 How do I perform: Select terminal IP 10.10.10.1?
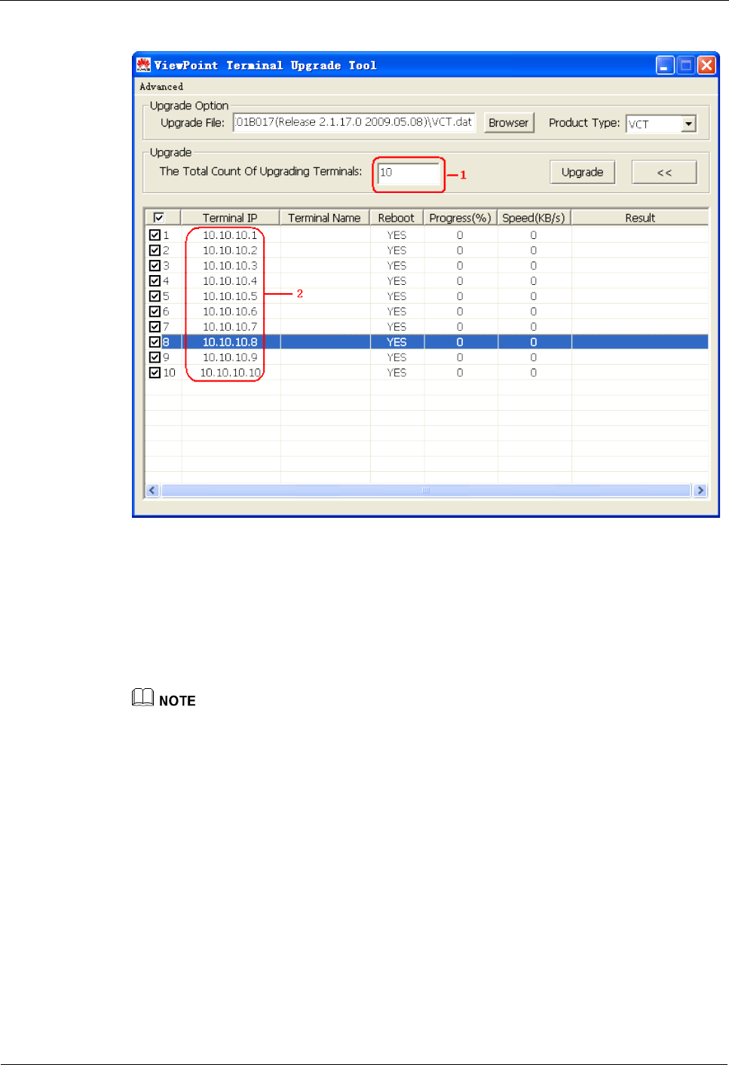(x=230, y=235)
